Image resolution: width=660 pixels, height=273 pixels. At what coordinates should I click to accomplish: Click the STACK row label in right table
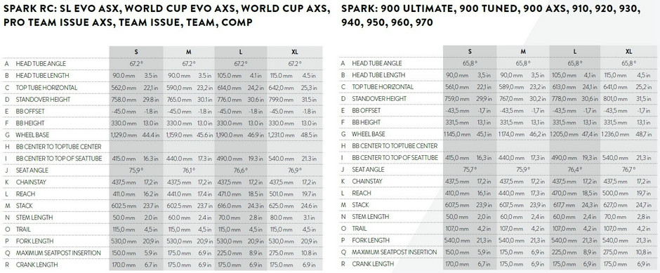click(x=360, y=205)
